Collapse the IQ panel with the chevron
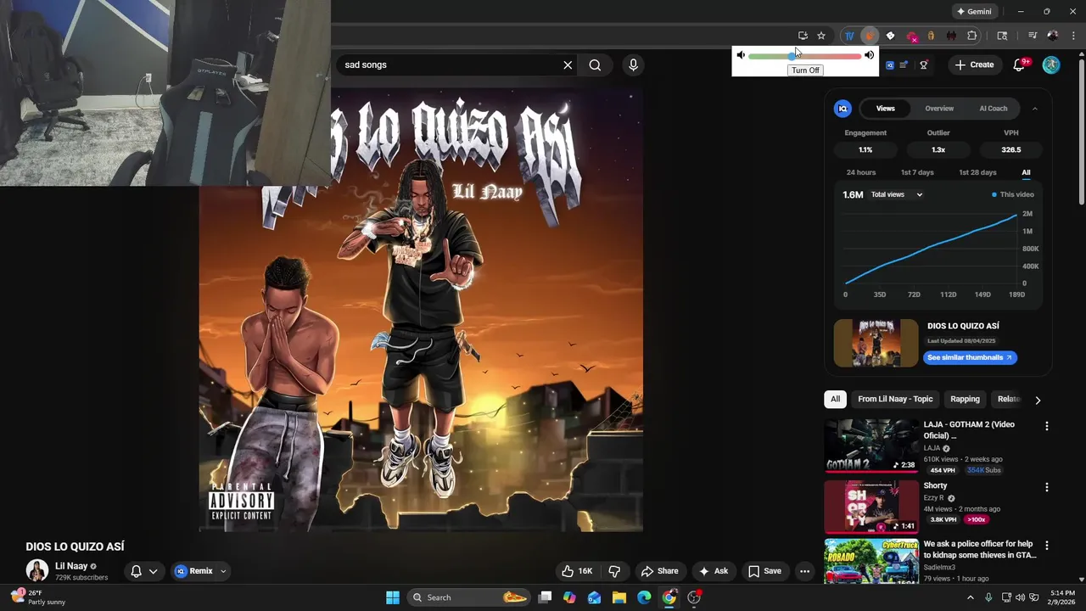 (x=1034, y=109)
